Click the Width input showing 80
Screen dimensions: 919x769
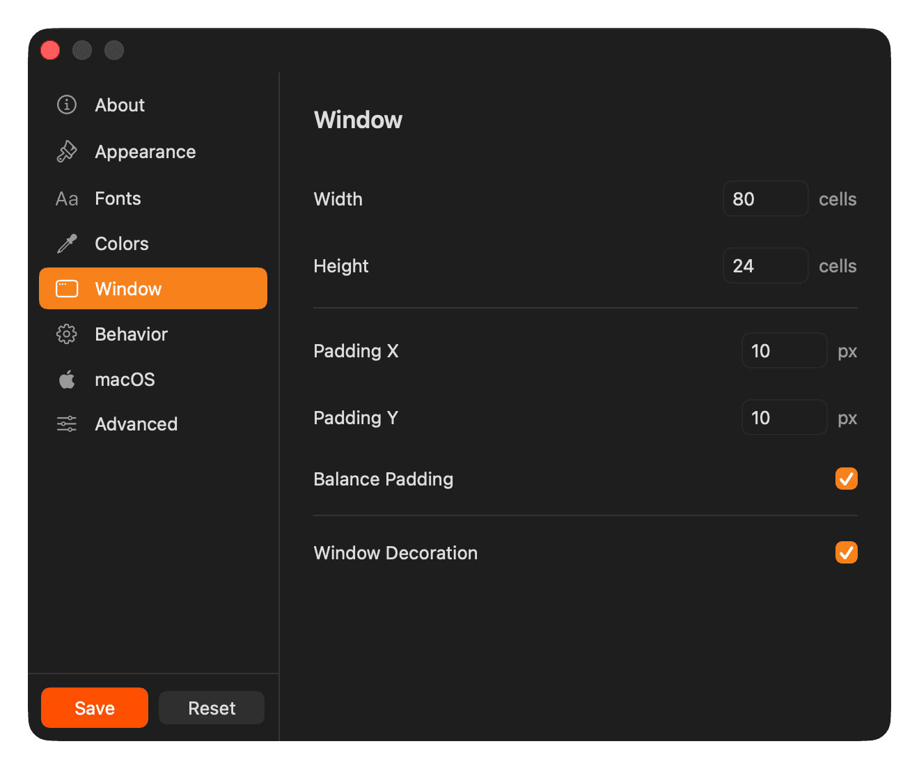coord(764,199)
